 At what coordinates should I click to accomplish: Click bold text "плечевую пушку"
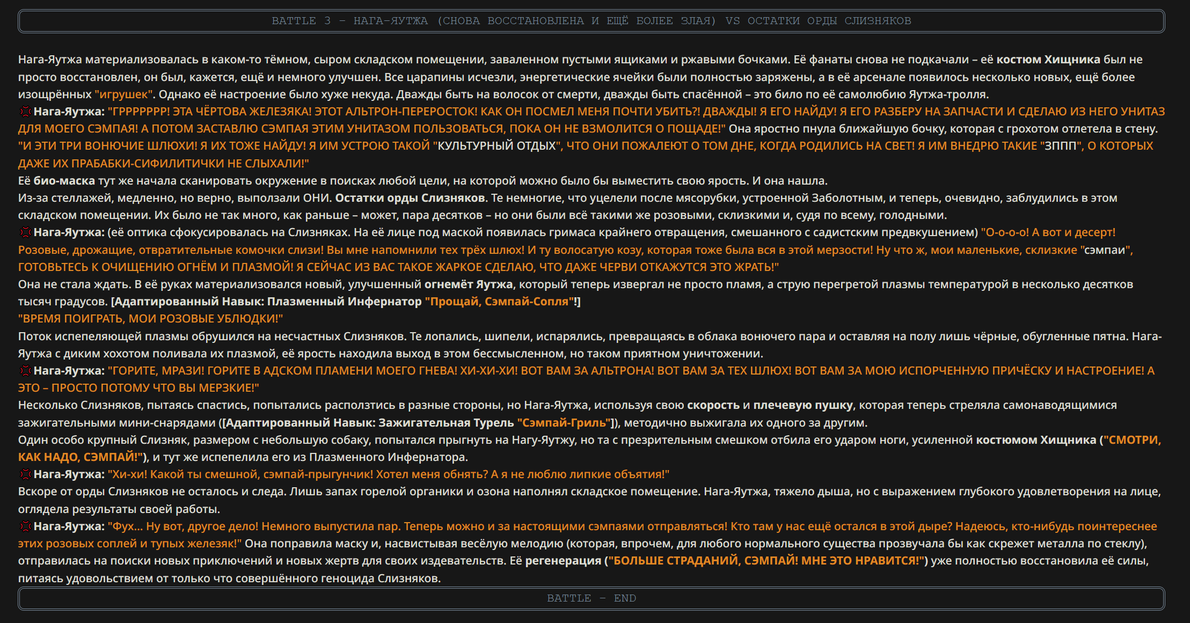pos(803,405)
